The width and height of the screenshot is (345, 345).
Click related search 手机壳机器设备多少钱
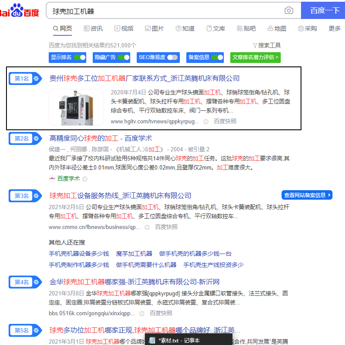click(x=79, y=254)
